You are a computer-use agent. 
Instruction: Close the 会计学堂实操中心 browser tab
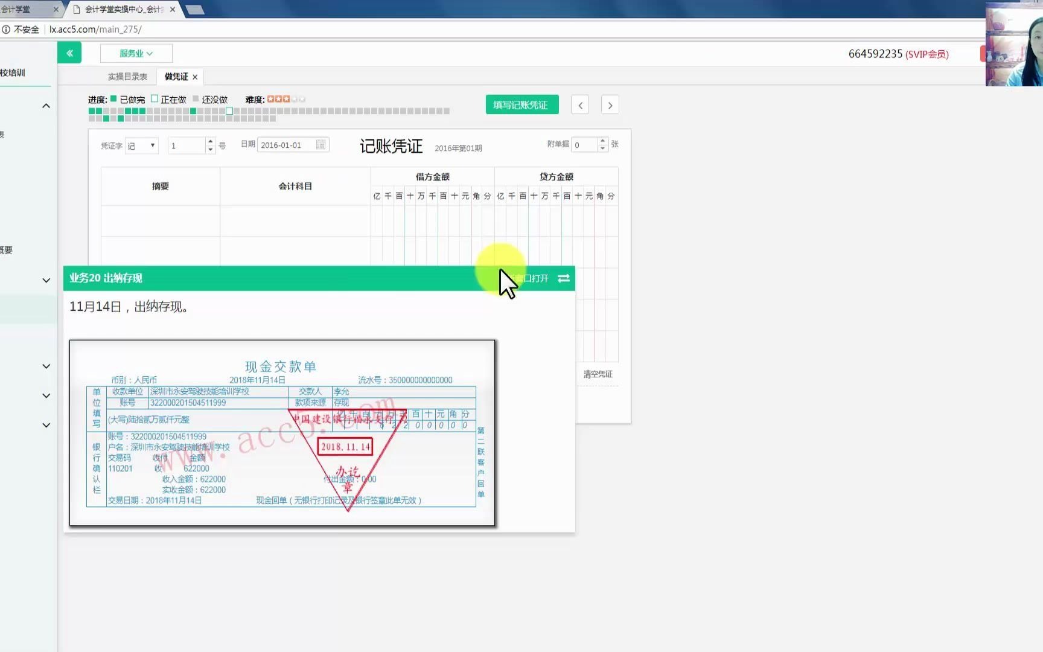click(x=173, y=9)
